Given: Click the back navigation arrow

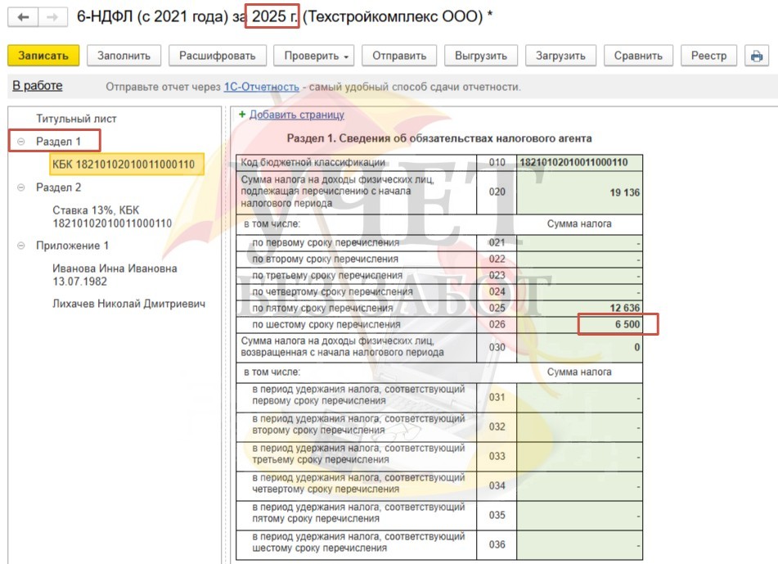Looking at the screenshot, I should [x=23, y=17].
